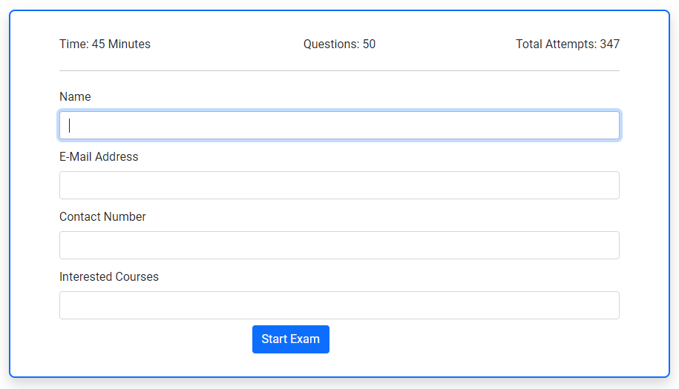Click the number 347 in Total Attempts
This screenshot has width=679, height=389.
click(x=610, y=44)
